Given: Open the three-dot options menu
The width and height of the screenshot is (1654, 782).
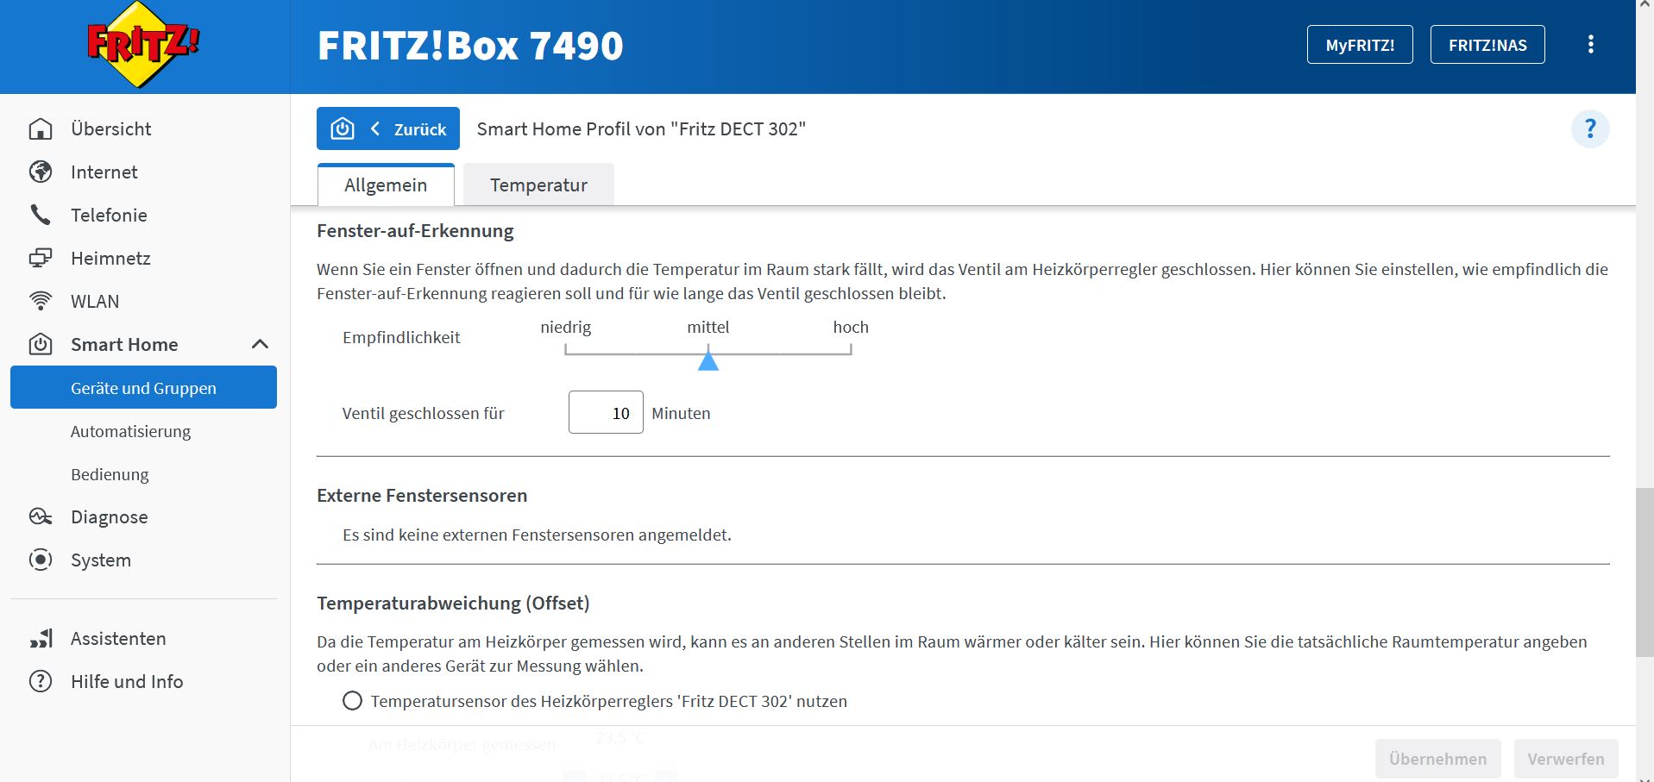Looking at the screenshot, I should (x=1591, y=45).
